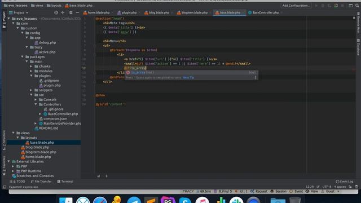Select blogitem.blade.php in project tree
Viewport: 361px width, 203px height.
coord(38,152)
